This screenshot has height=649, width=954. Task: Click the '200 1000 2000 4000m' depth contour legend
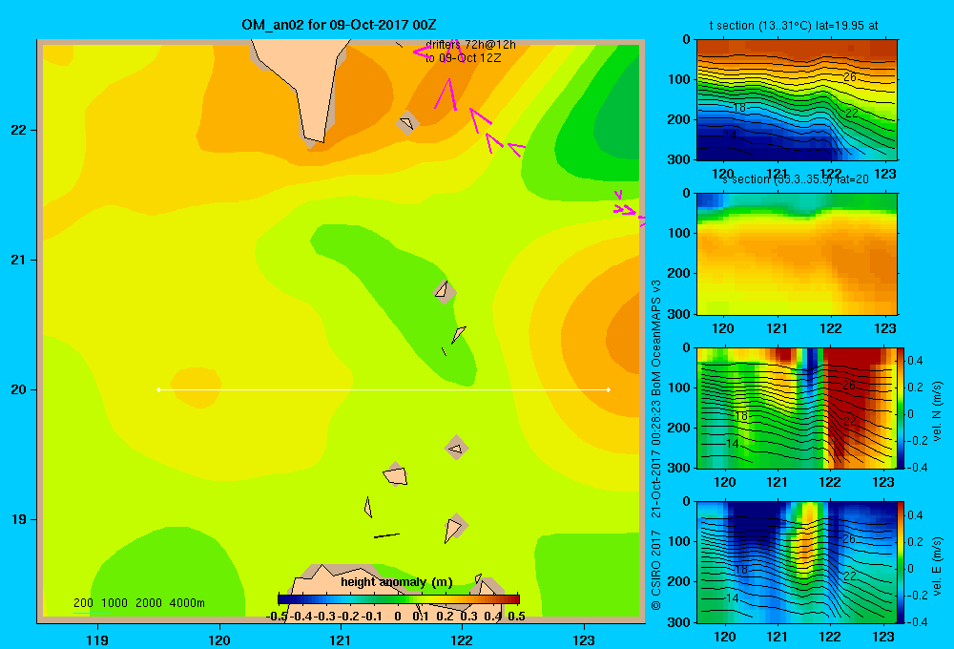(138, 603)
